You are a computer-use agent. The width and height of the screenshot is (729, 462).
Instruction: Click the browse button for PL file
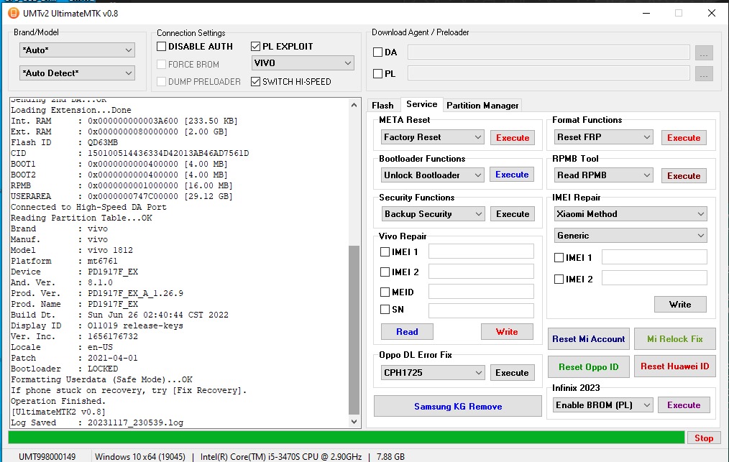704,73
